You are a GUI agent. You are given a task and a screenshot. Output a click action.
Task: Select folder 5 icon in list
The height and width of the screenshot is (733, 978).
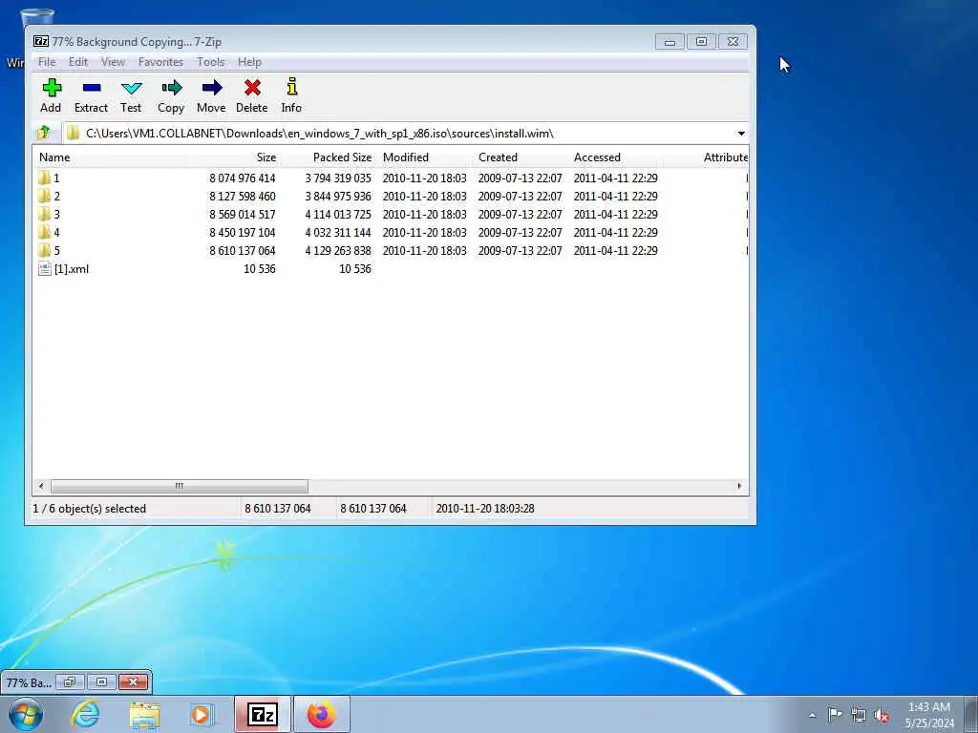click(44, 250)
